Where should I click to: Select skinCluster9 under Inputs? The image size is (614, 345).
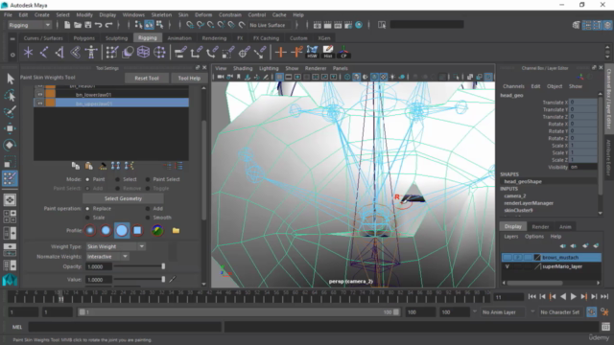point(518,210)
